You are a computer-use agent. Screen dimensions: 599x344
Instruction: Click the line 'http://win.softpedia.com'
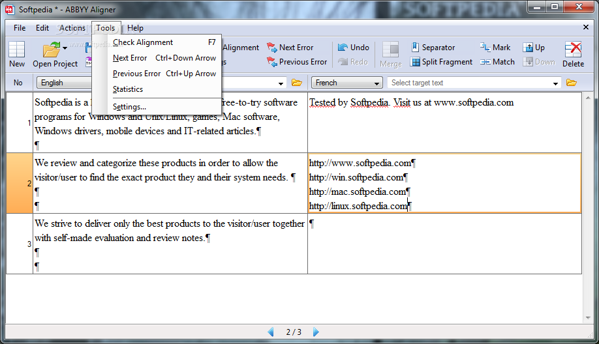tap(356, 178)
